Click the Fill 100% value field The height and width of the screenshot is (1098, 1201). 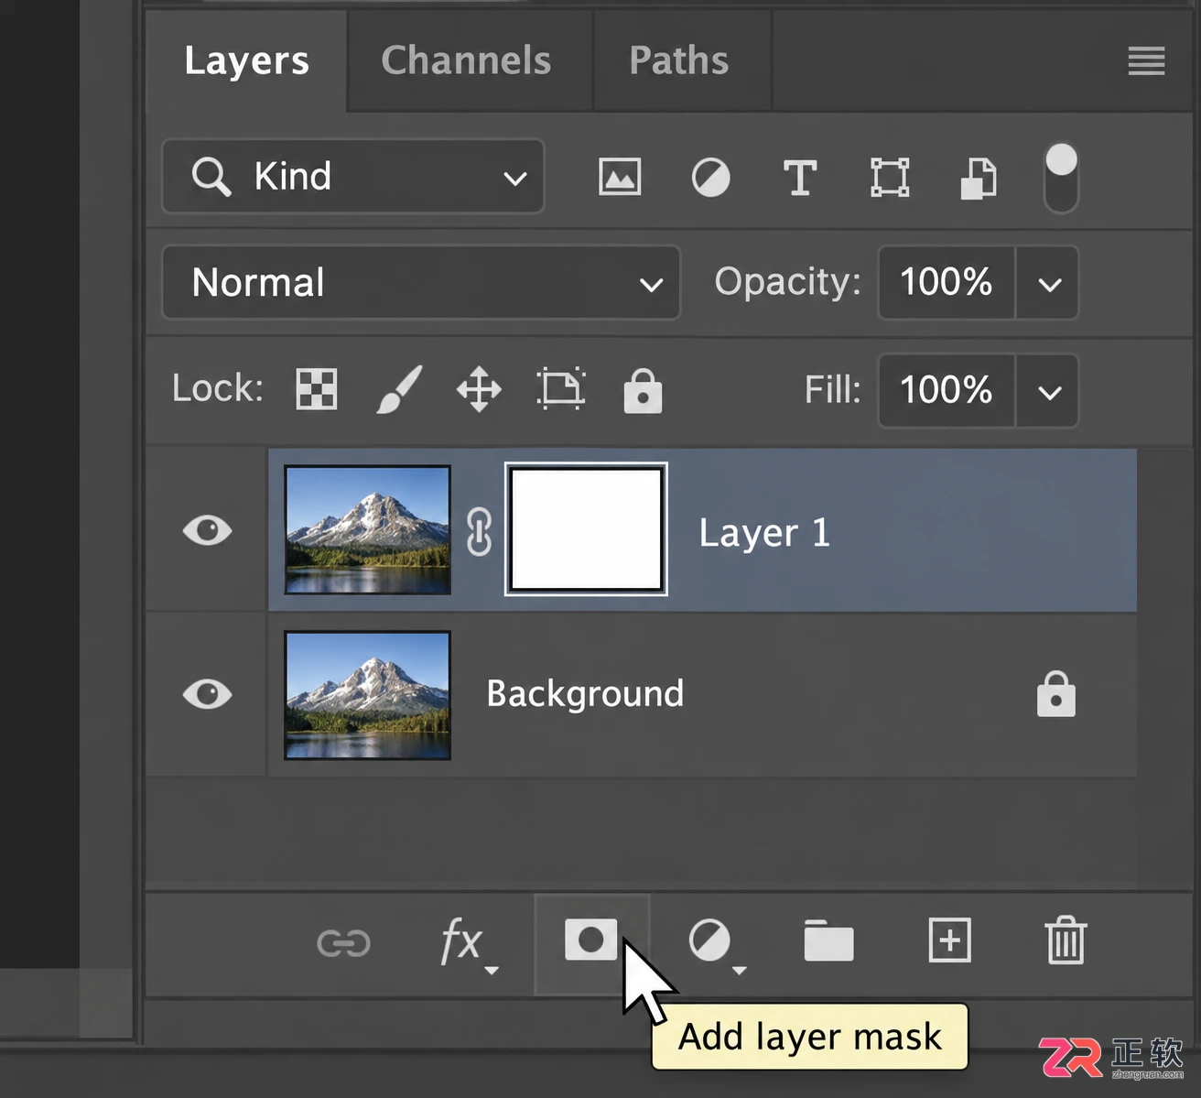(x=947, y=391)
